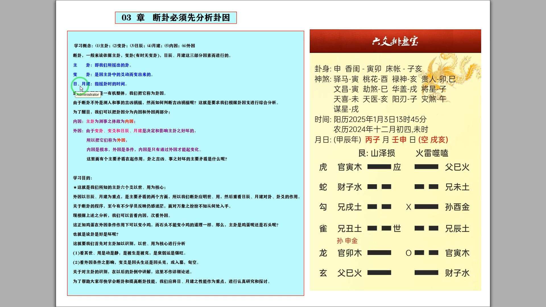Click the '财子水' line of main hexagram

point(350,187)
